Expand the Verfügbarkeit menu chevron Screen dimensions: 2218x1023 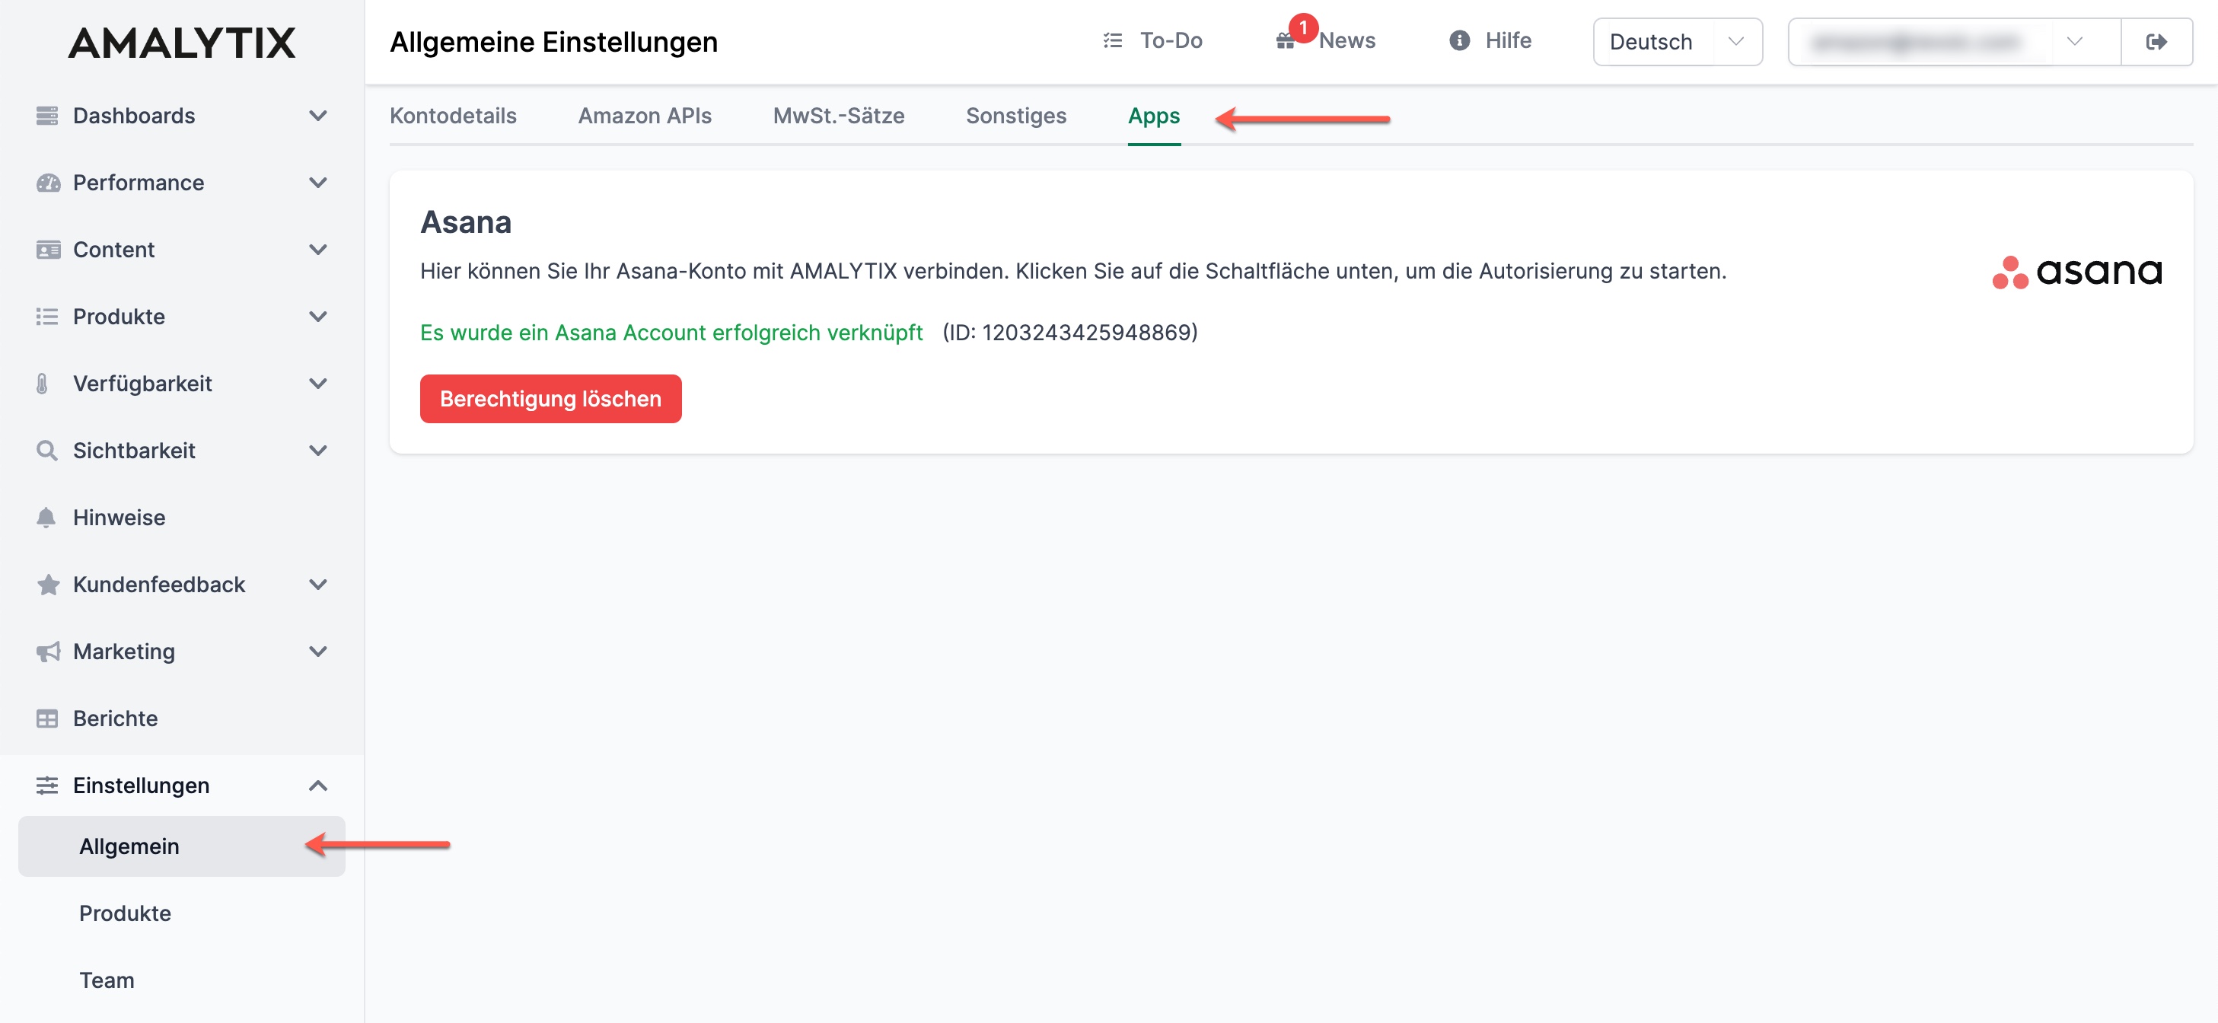(x=317, y=383)
